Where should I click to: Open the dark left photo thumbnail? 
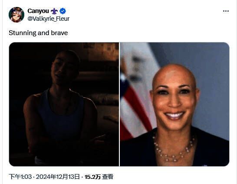click(x=64, y=104)
